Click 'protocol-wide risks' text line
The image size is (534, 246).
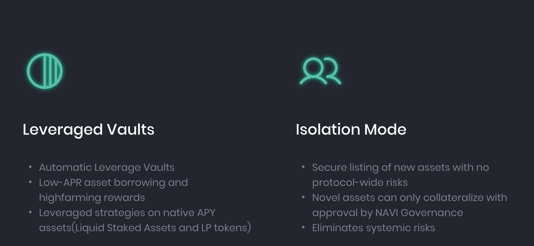[x=360, y=183]
